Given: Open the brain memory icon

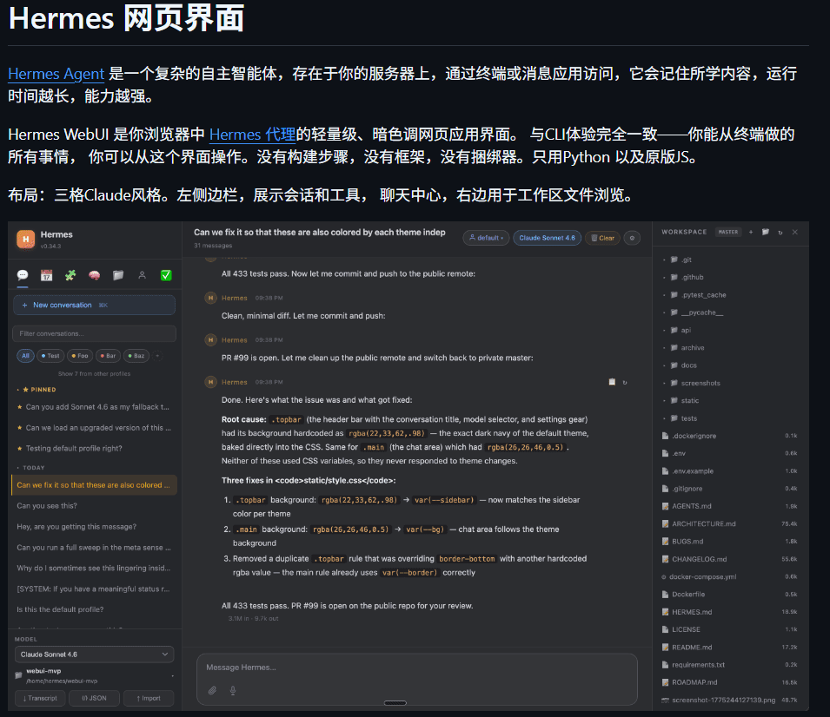Looking at the screenshot, I should (93, 275).
